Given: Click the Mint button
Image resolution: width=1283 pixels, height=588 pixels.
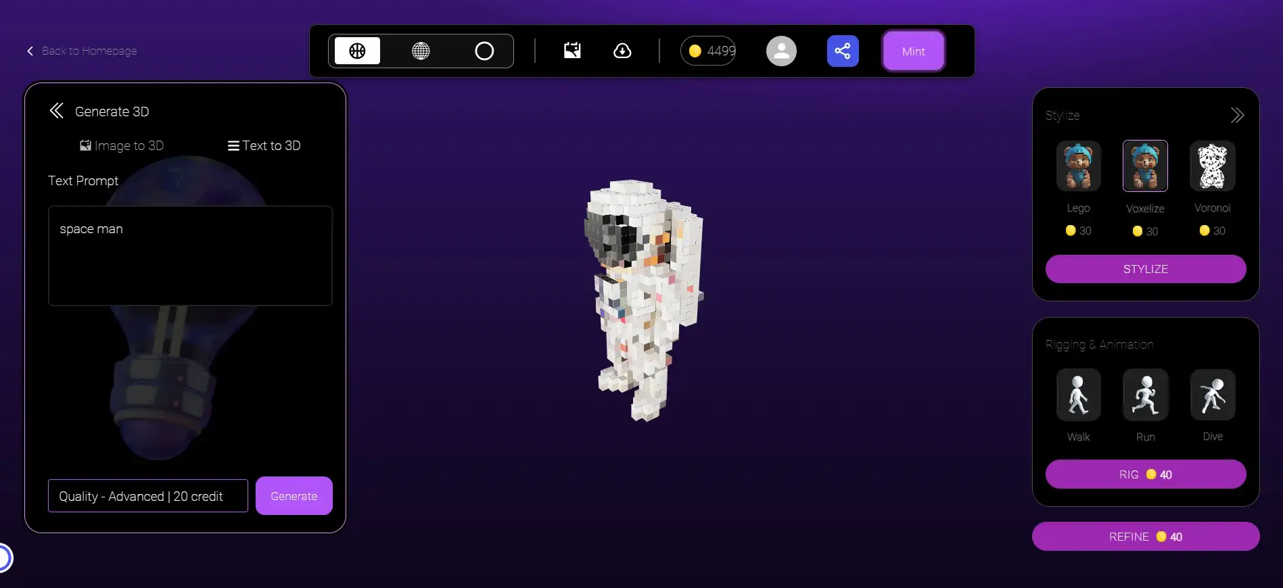Looking at the screenshot, I should (x=913, y=51).
